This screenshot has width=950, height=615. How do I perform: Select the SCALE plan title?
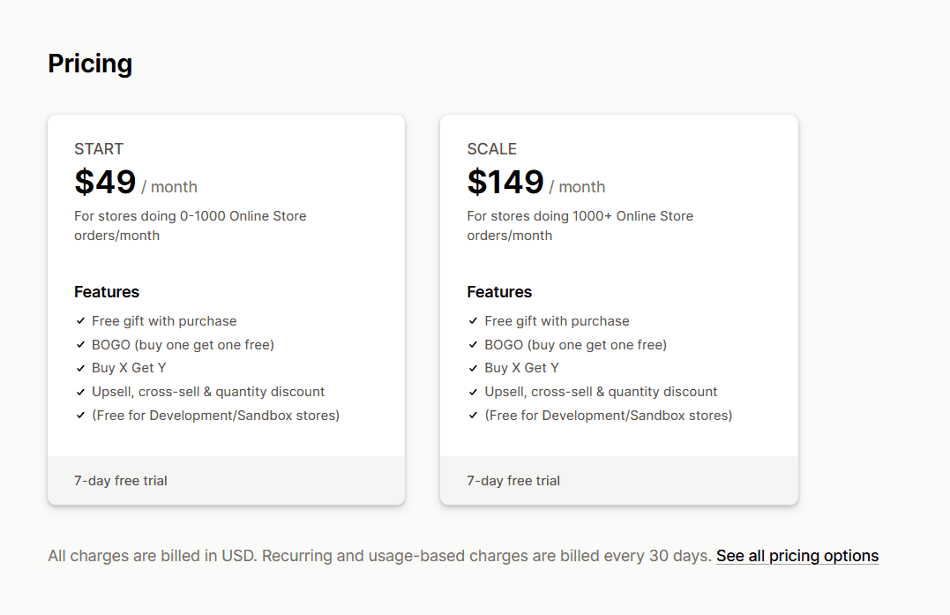[492, 149]
